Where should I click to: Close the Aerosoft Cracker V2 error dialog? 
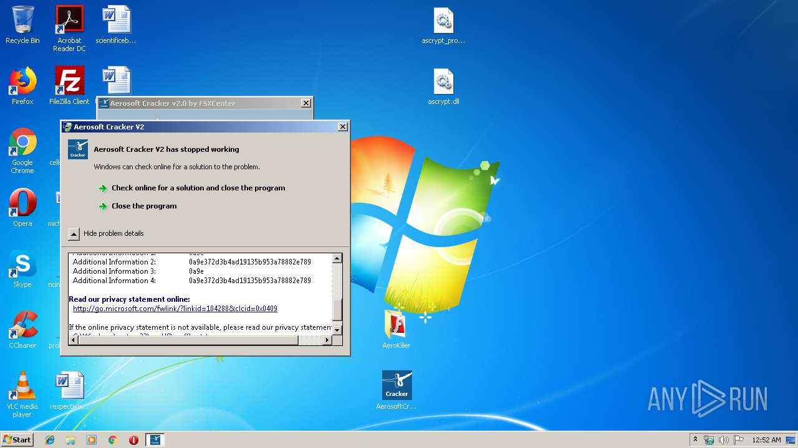[342, 127]
